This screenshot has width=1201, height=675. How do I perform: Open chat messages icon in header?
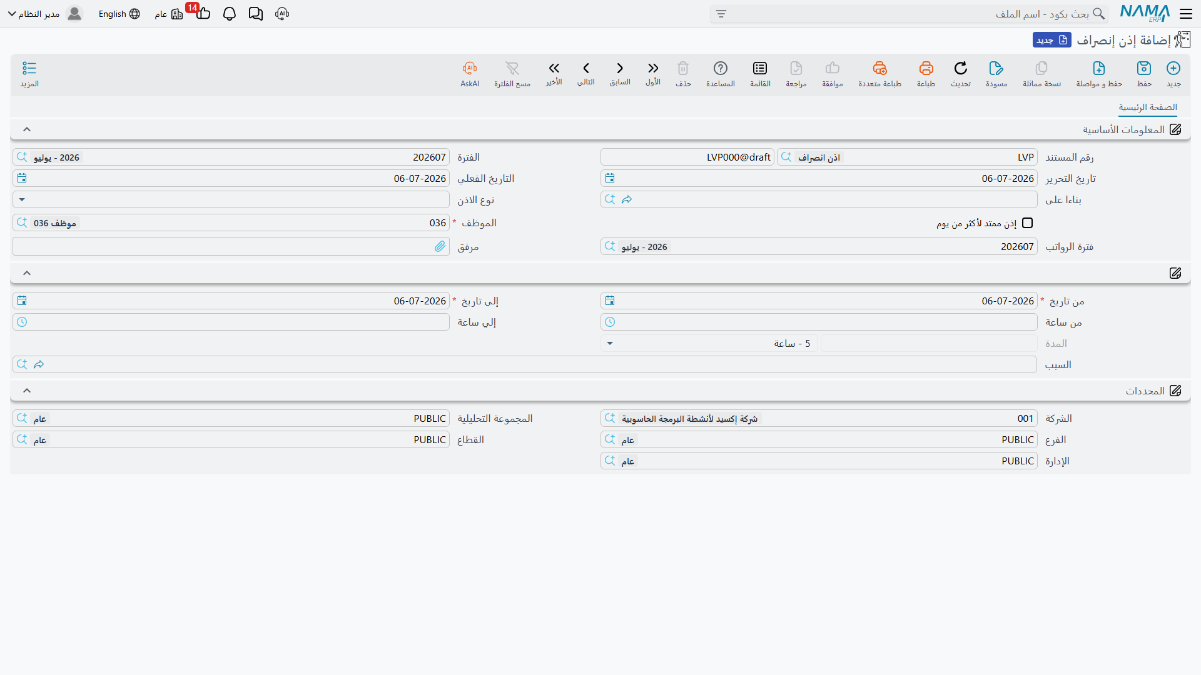(256, 14)
